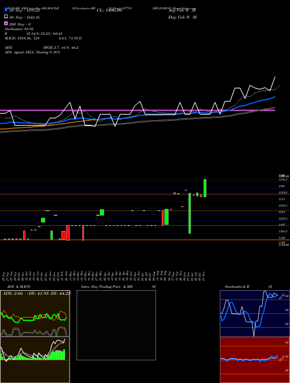
Task: Click the 'CL: 1406.00' closing price label
Action: [x=109, y=10]
